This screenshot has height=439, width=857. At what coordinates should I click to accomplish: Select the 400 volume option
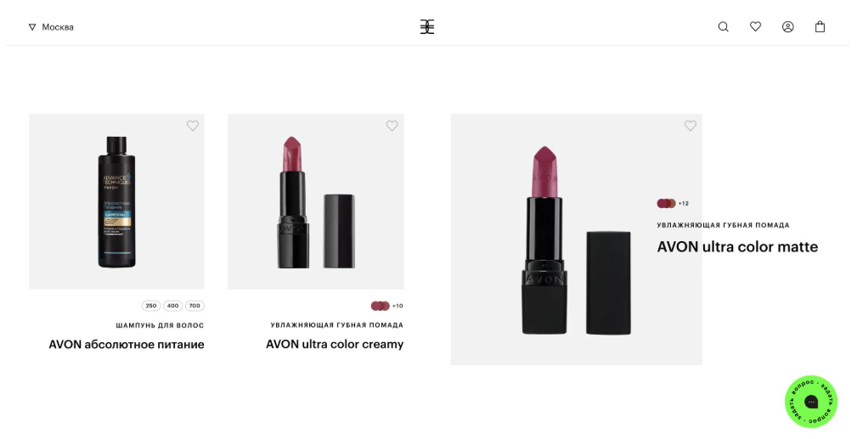(x=172, y=306)
